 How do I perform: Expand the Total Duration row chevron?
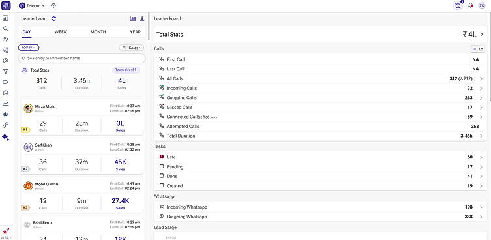coord(481,136)
